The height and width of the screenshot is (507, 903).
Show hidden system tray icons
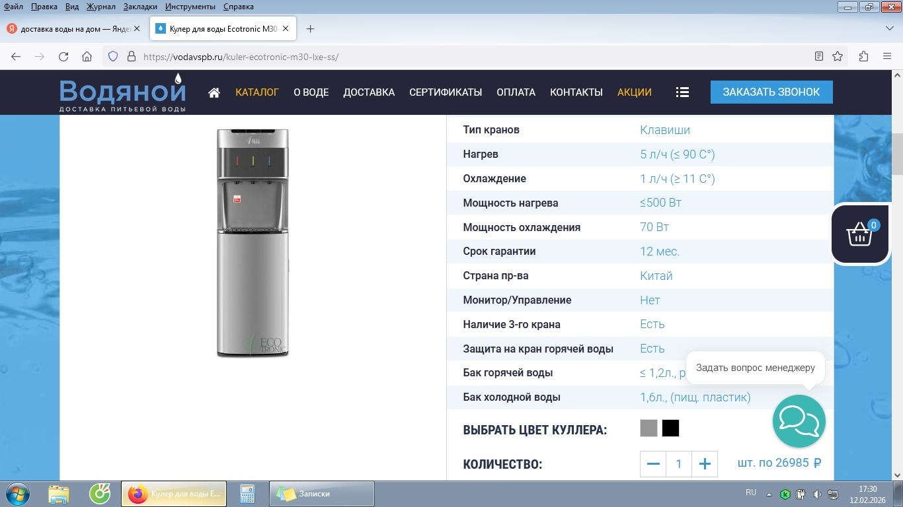click(x=769, y=494)
